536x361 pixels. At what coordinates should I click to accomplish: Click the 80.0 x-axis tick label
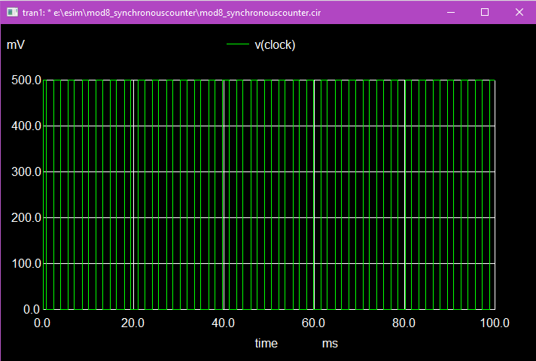click(x=404, y=323)
